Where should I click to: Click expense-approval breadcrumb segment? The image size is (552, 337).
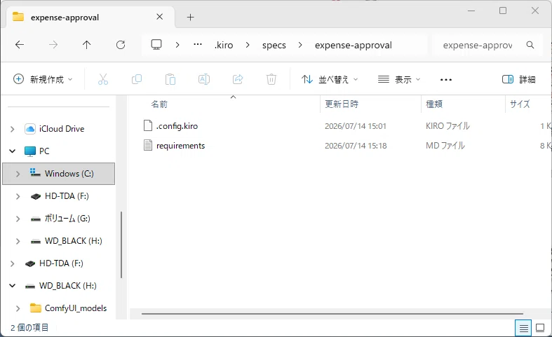[353, 45]
